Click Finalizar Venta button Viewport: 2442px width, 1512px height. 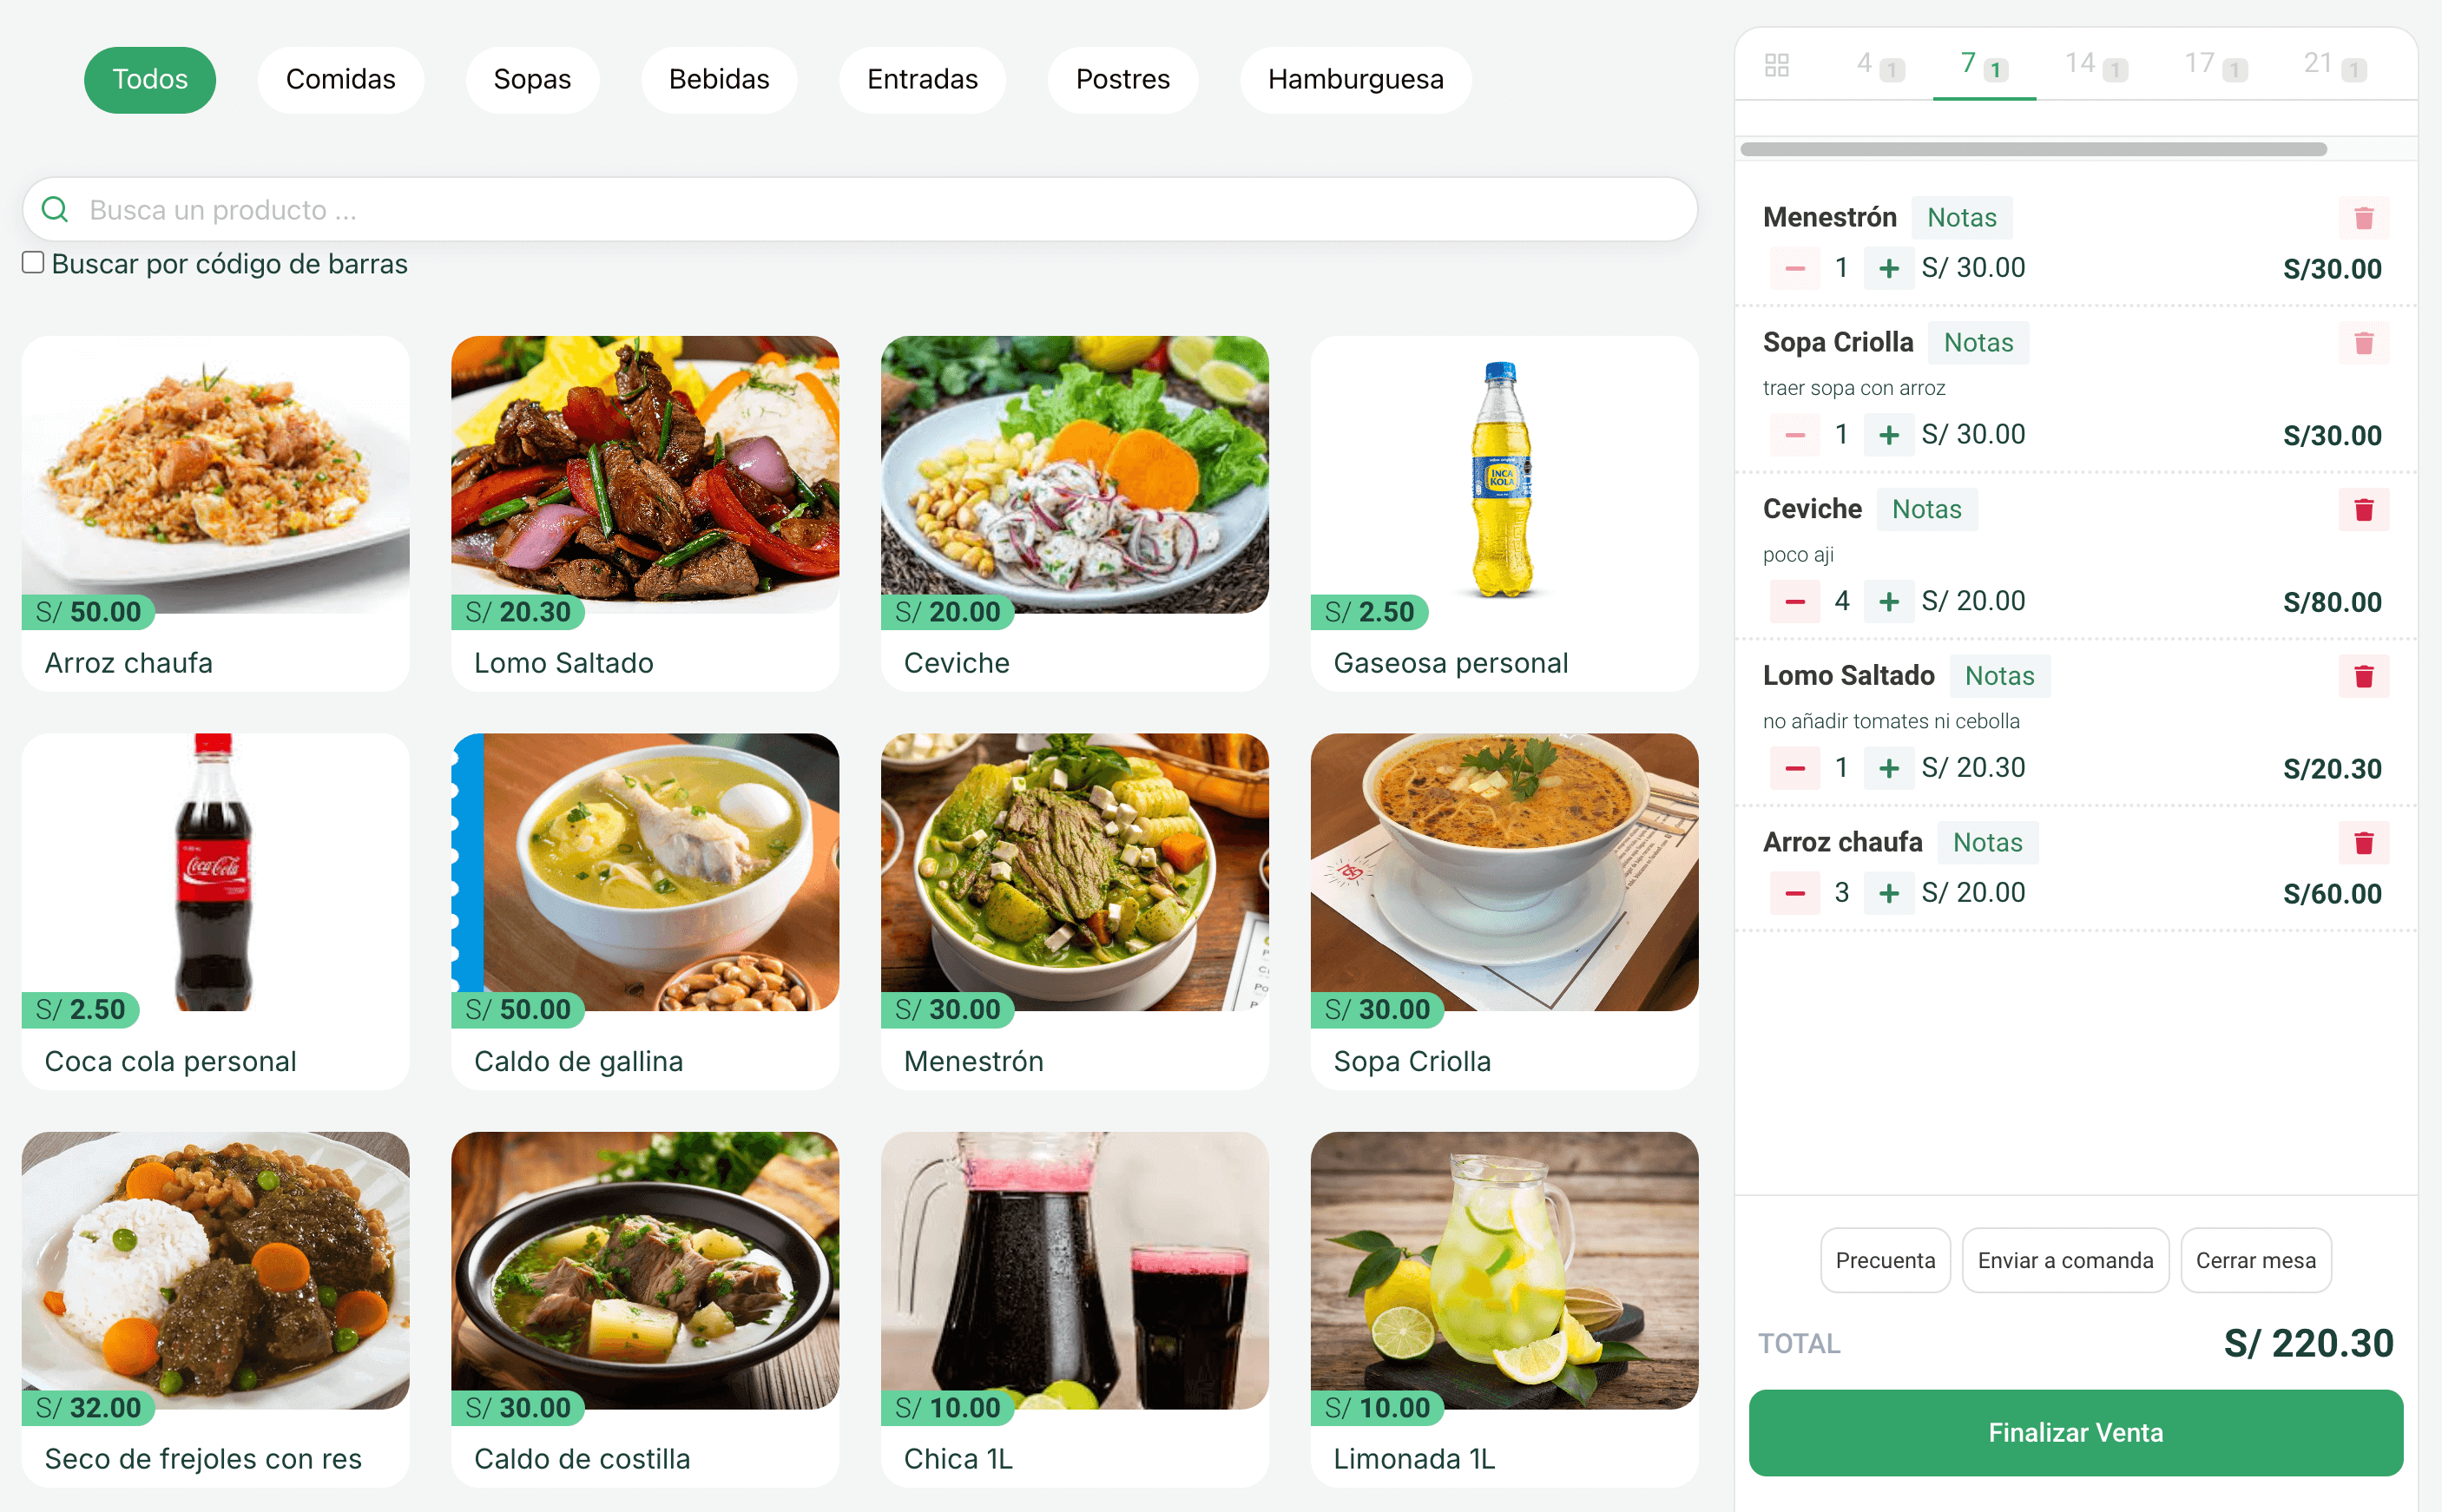(2075, 1432)
